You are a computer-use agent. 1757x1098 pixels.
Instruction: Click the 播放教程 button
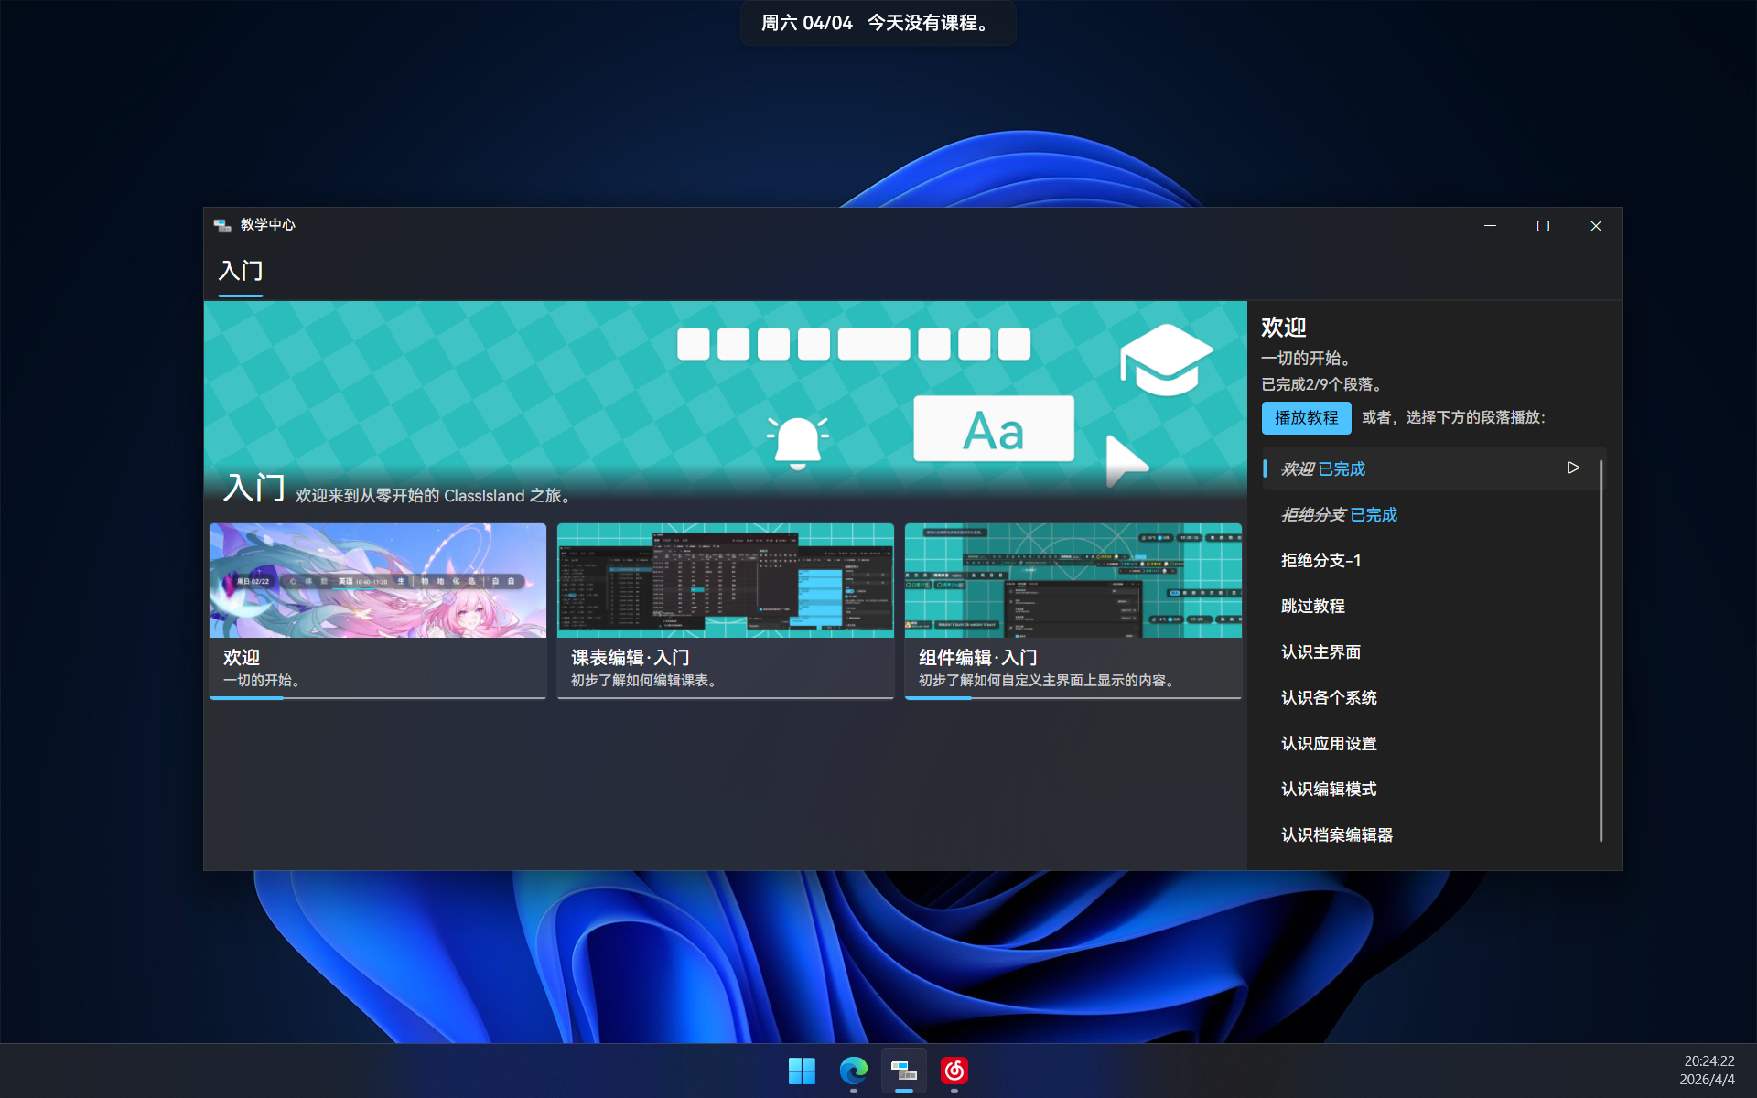(1306, 417)
